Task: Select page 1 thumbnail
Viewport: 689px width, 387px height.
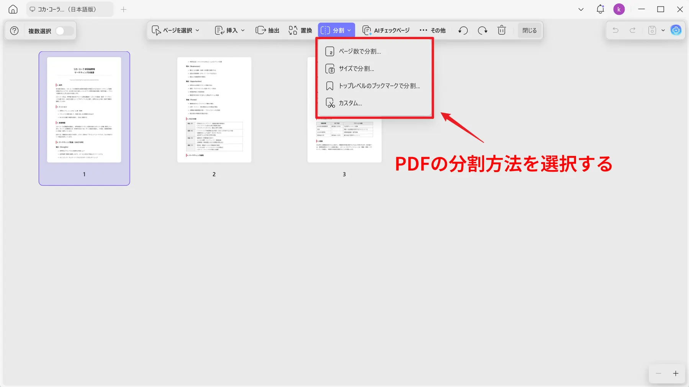Action: [84, 118]
